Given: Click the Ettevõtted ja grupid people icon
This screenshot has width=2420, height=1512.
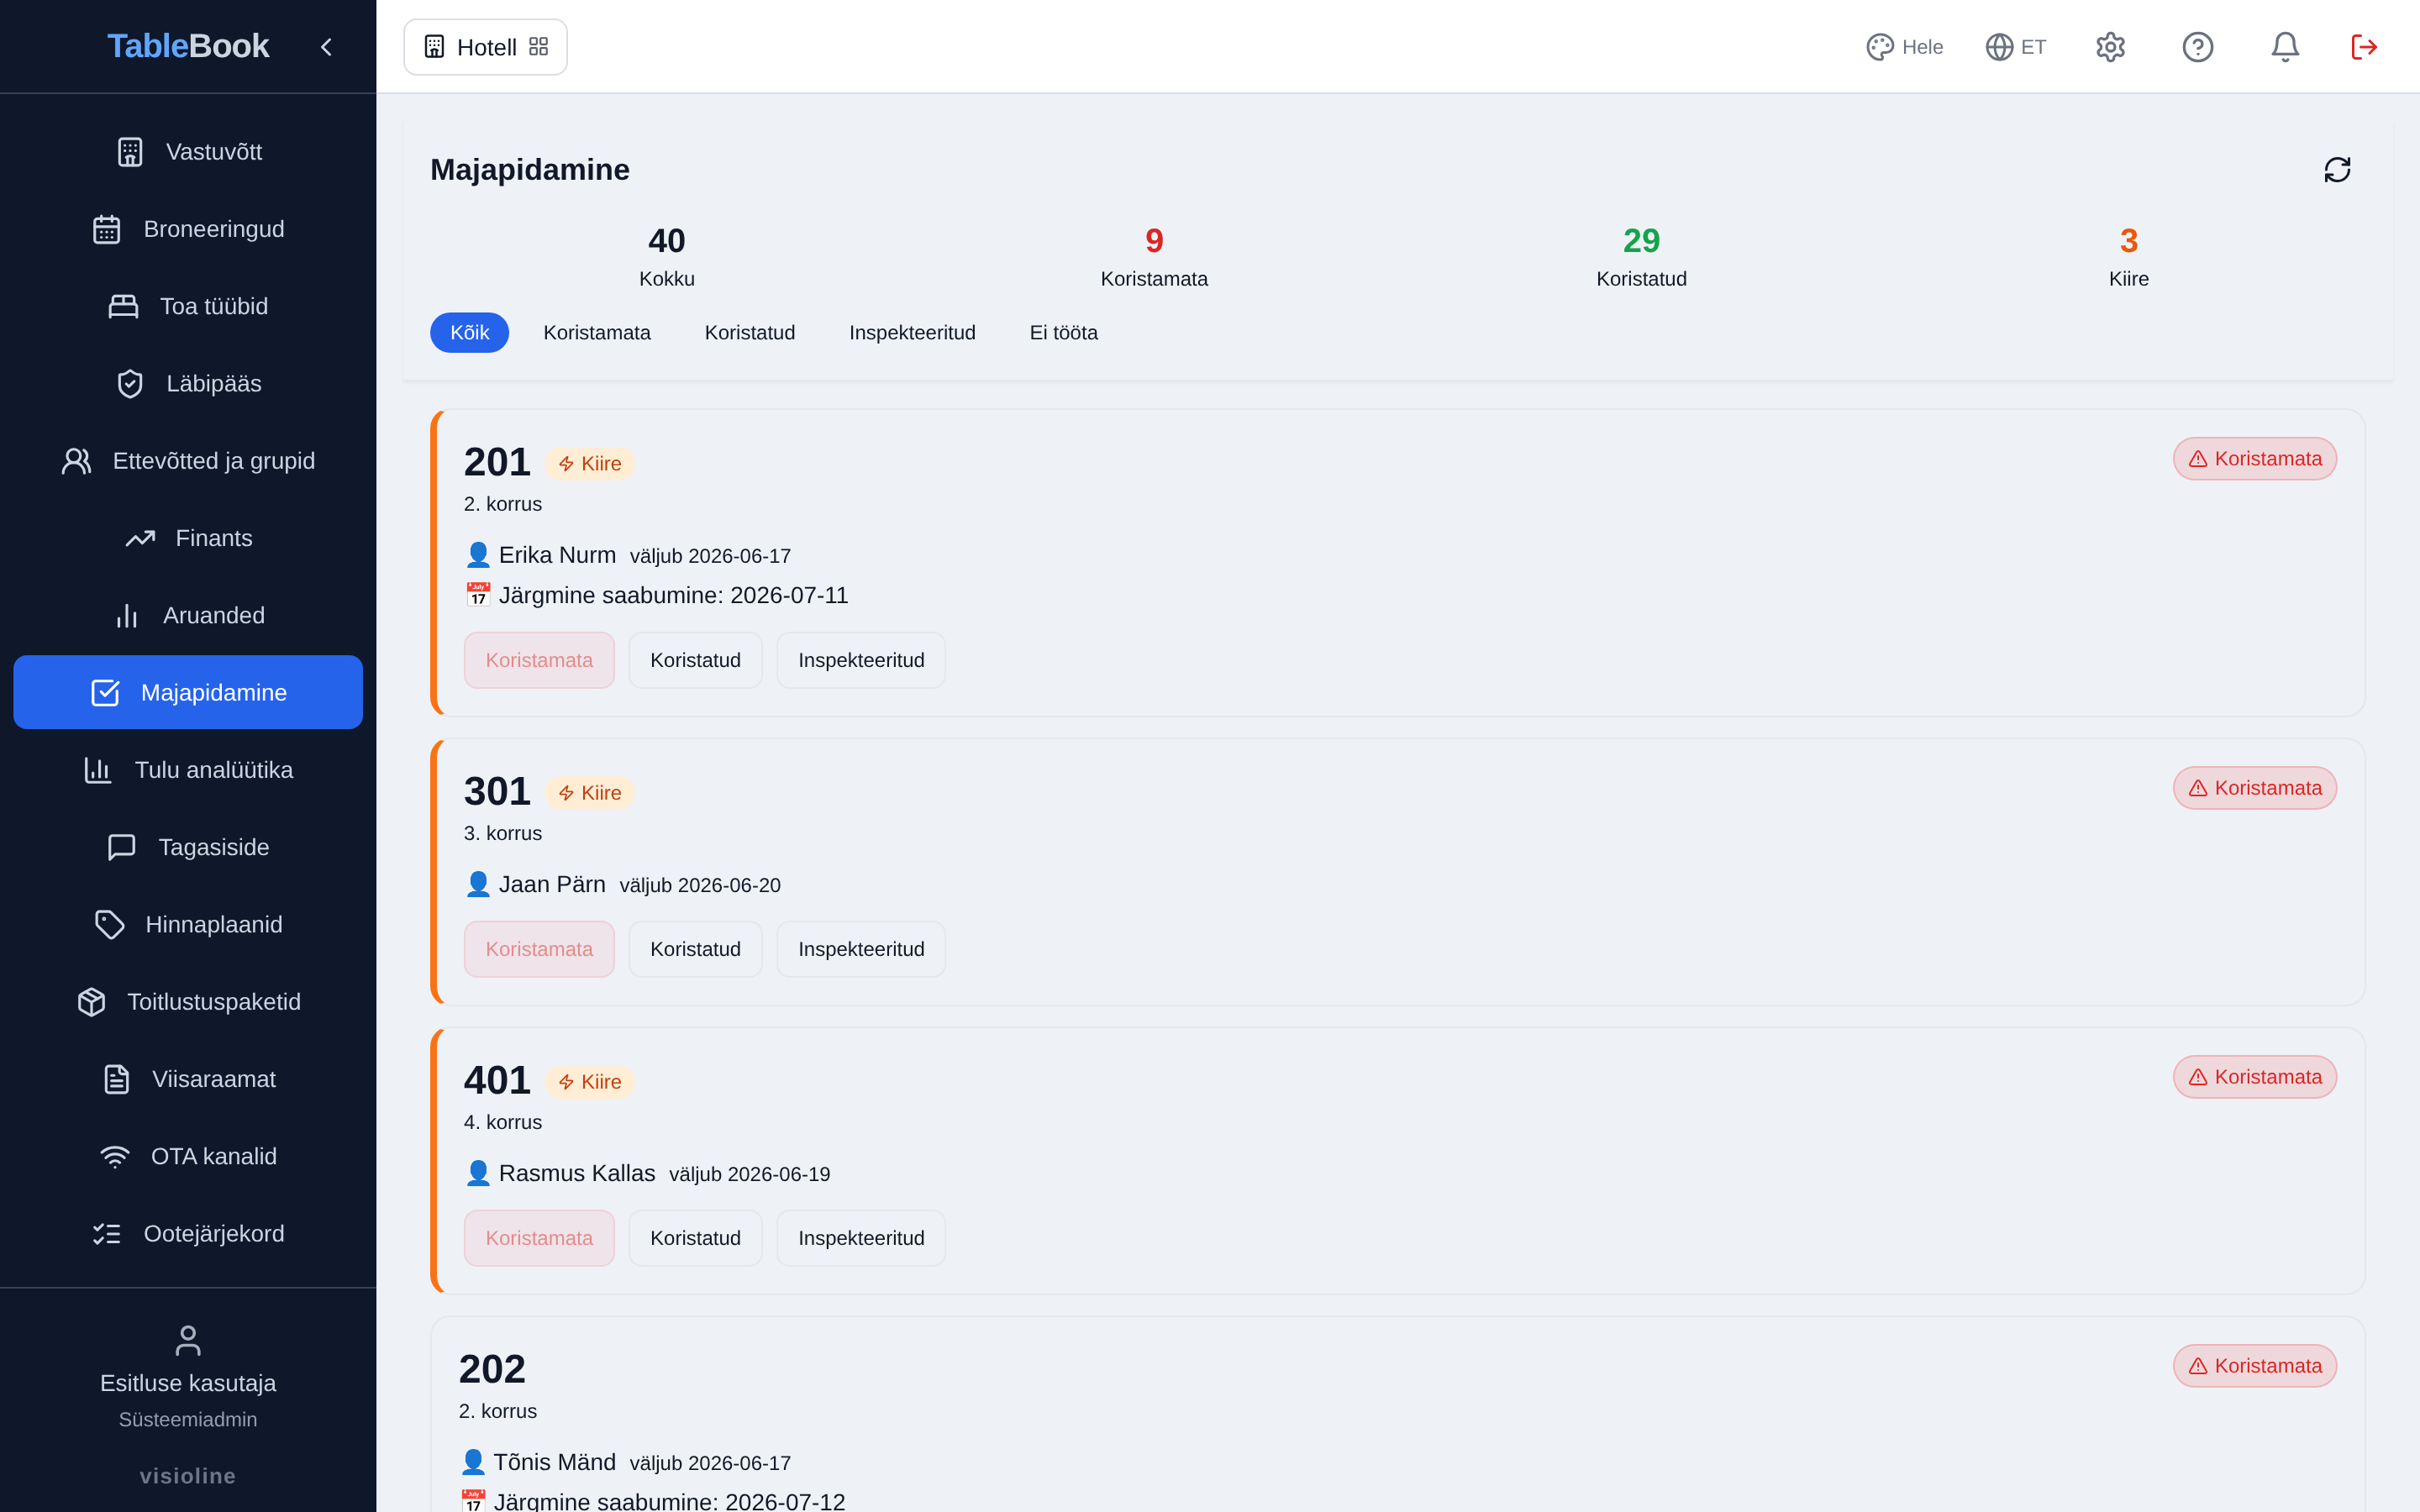Looking at the screenshot, I should coord(77,461).
